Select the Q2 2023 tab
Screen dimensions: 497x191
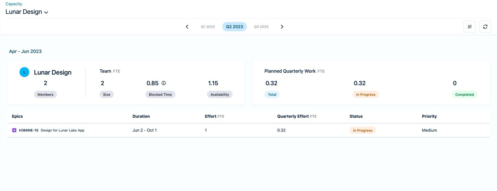(x=234, y=27)
